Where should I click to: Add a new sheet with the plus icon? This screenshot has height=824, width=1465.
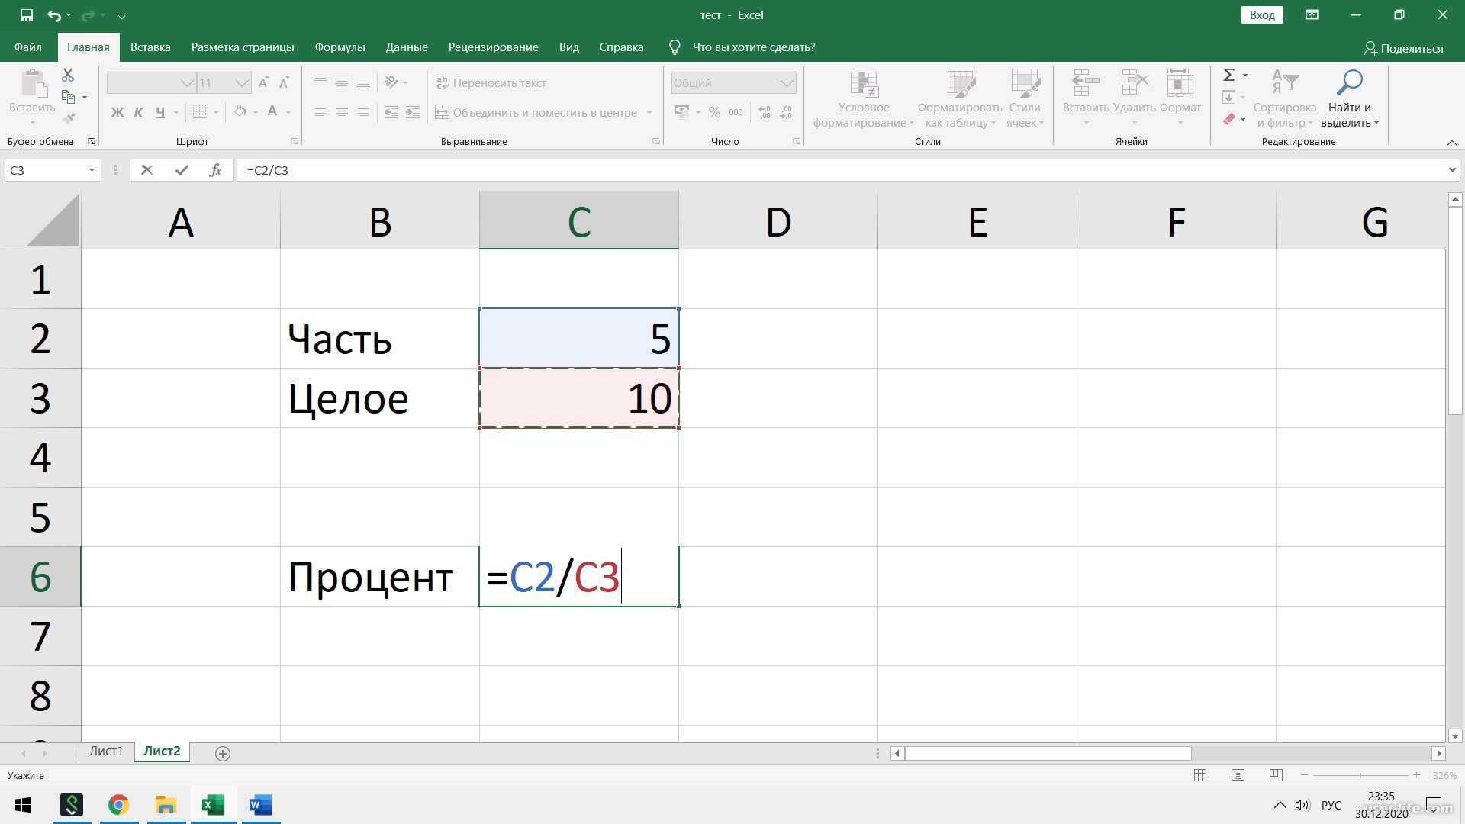pos(223,754)
